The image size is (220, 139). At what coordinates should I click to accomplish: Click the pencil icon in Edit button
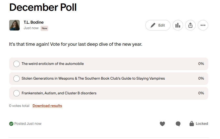pos(153,25)
